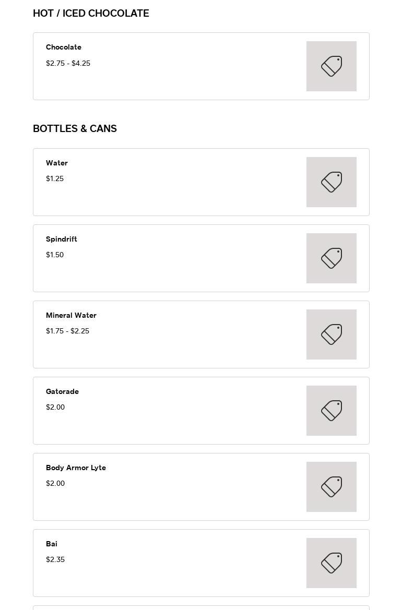The height and width of the screenshot is (610, 402).
Task: Select the tag icon beside Bai
Action: point(332,563)
